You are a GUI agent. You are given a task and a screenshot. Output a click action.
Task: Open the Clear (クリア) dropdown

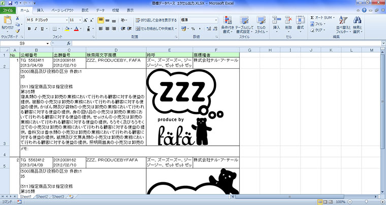(x=317, y=30)
